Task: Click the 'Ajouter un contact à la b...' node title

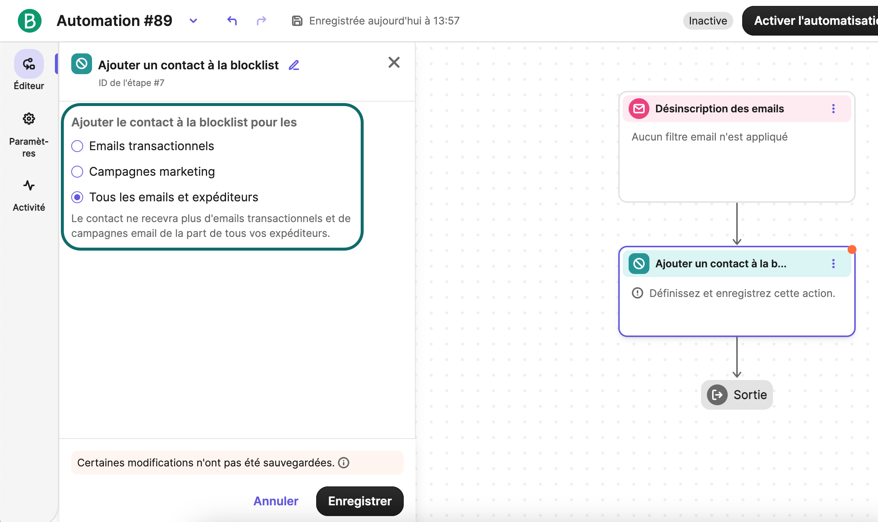Action: [x=721, y=264]
